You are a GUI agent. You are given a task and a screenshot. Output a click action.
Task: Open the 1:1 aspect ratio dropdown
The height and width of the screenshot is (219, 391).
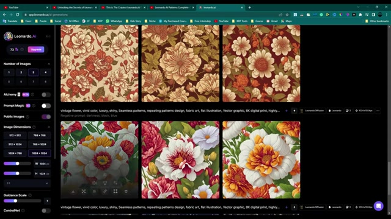coord(27,183)
